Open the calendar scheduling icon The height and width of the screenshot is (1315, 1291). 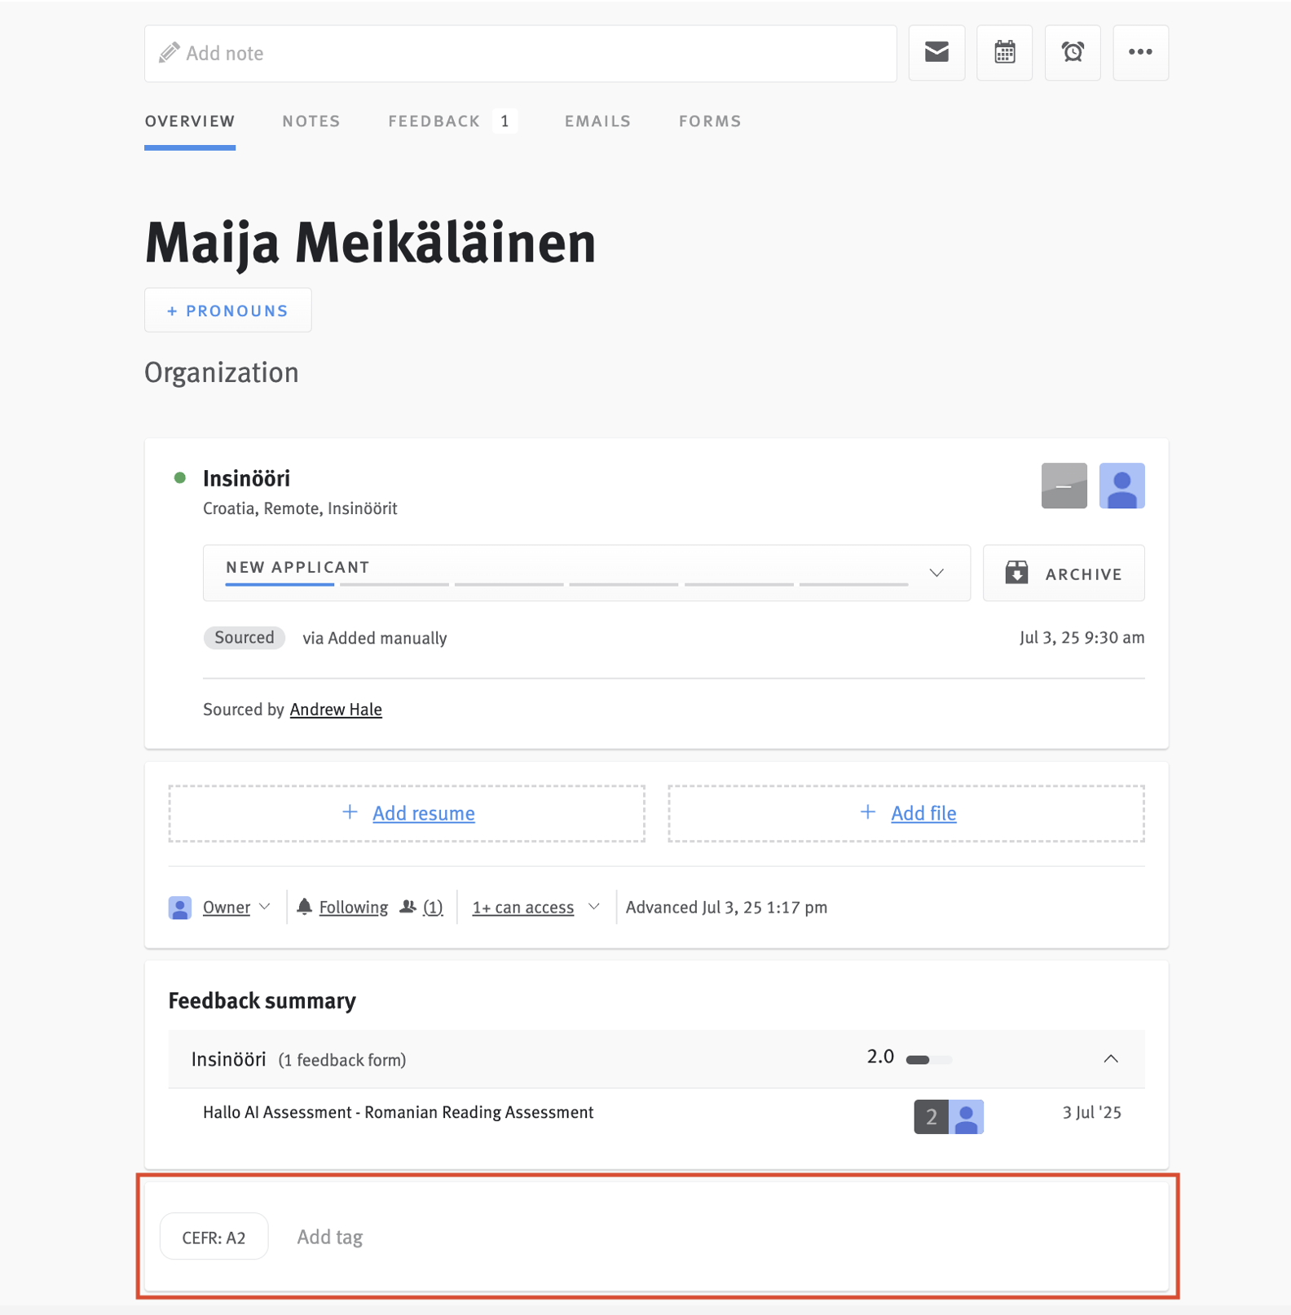tap(1004, 53)
